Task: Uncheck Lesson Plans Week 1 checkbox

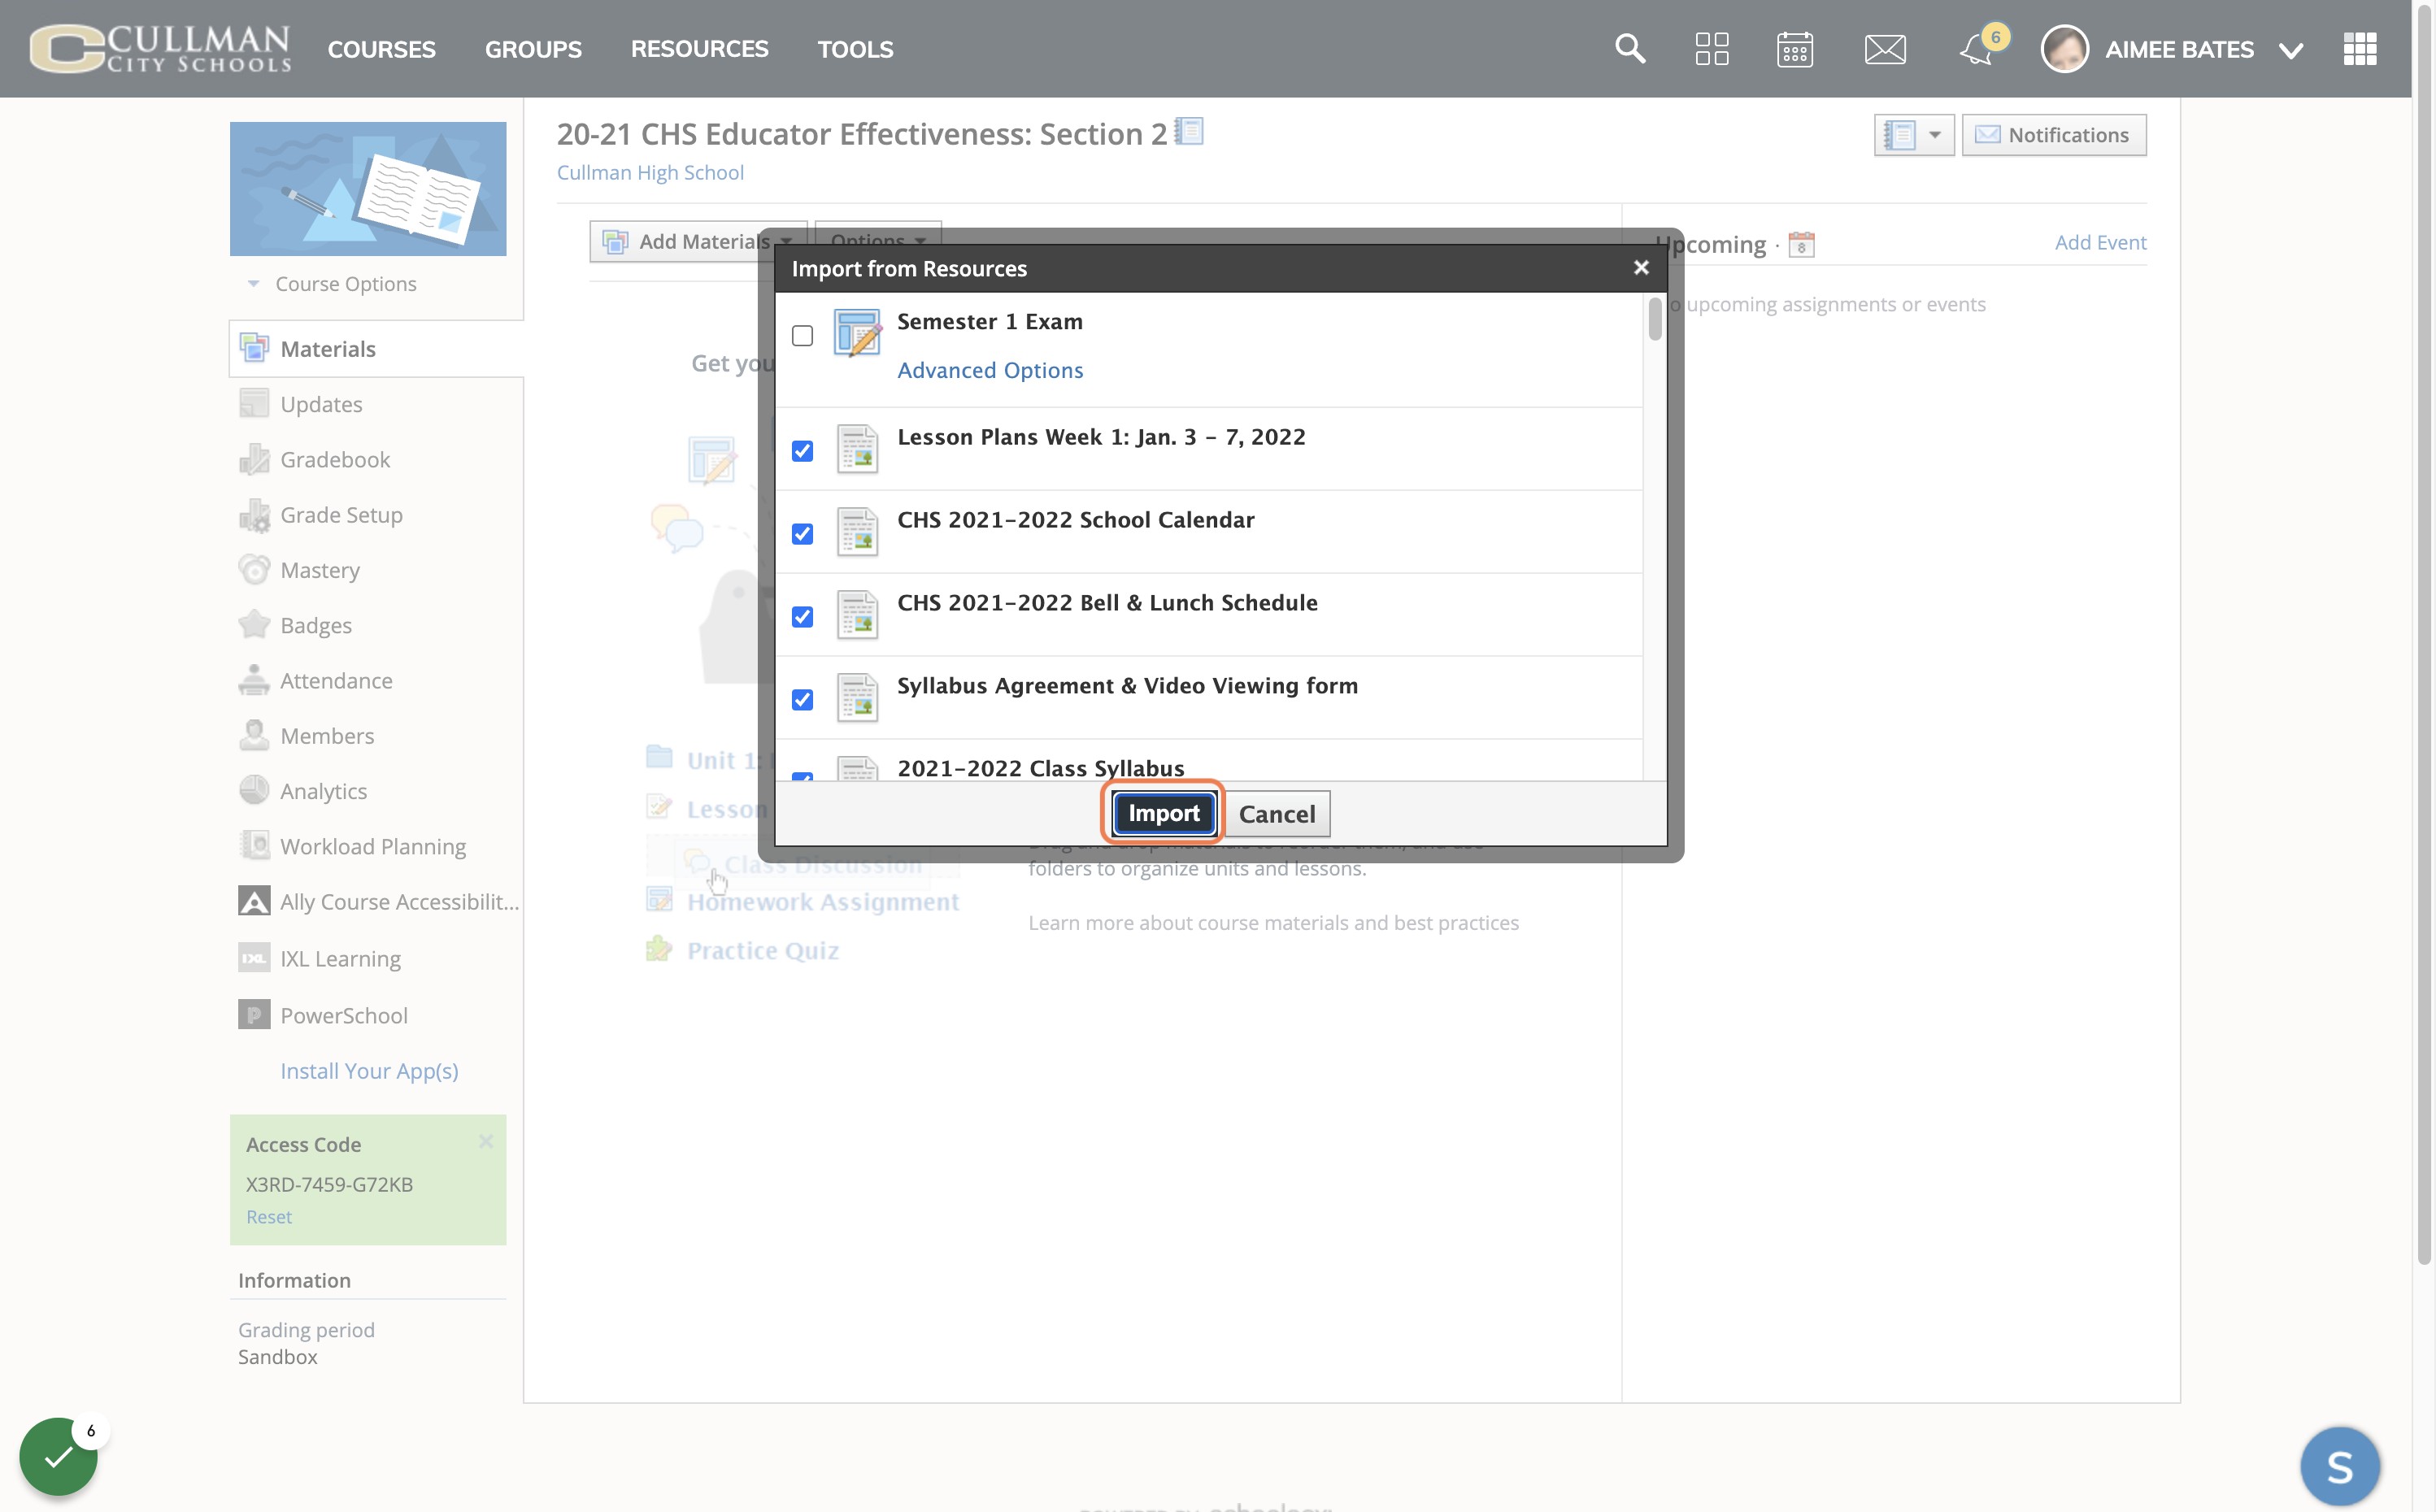Action: 802,451
